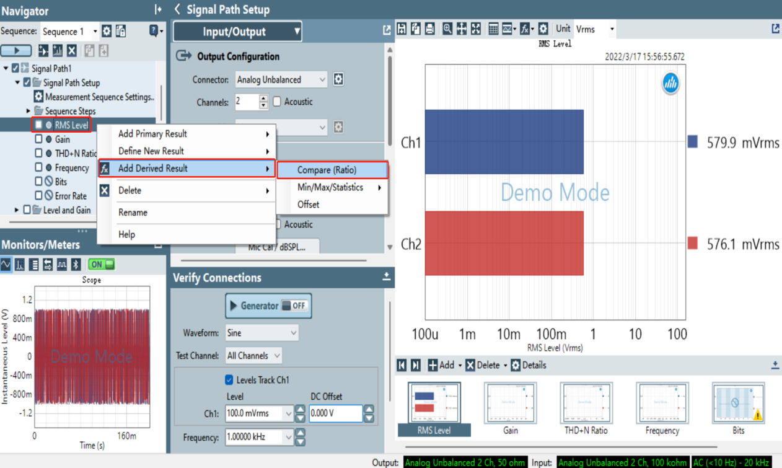Check the Gain measurement checkbox

tap(39, 139)
